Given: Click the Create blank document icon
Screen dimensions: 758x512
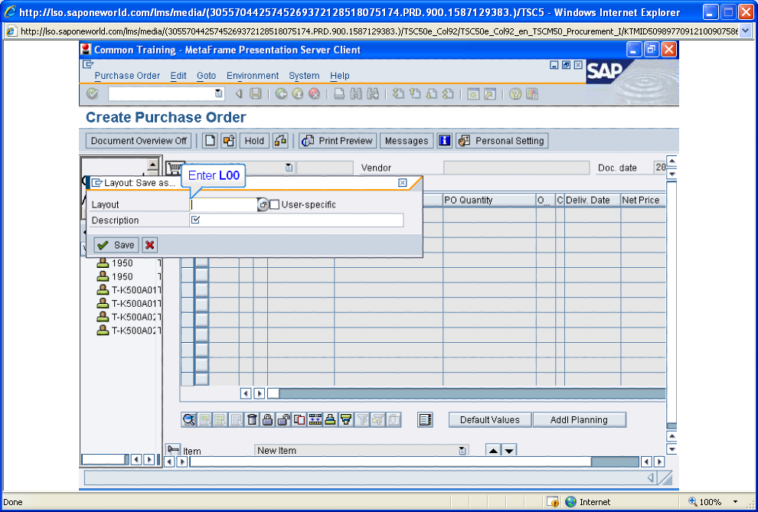Looking at the screenshot, I should pyautogui.click(x=210, y=141).
